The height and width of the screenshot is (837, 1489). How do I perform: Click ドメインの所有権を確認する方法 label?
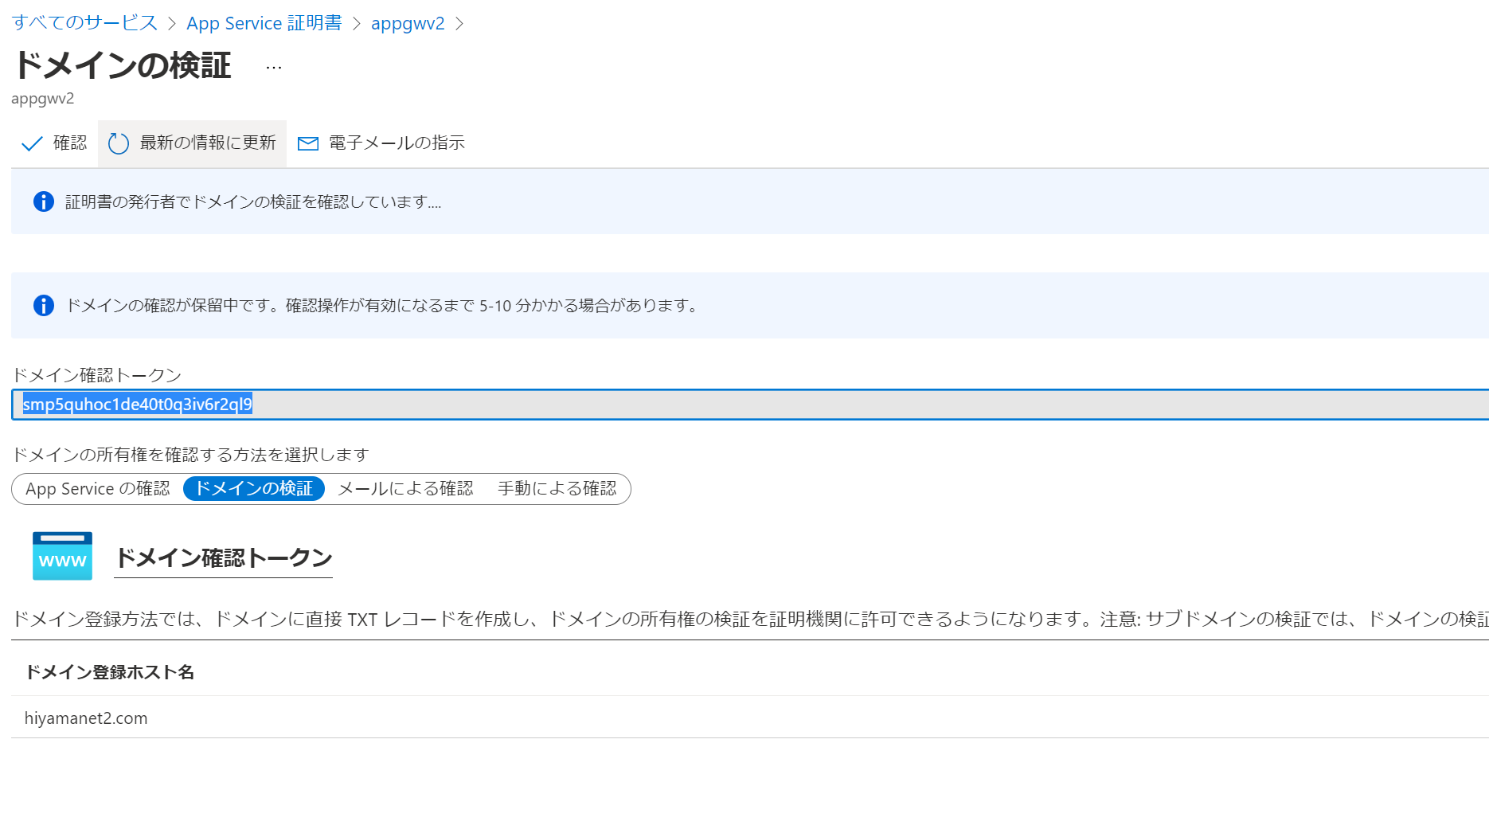coord(190,455)
